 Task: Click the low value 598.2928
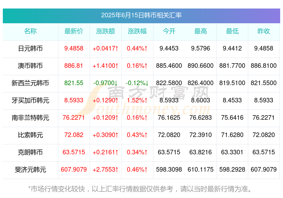coord(232,169)
